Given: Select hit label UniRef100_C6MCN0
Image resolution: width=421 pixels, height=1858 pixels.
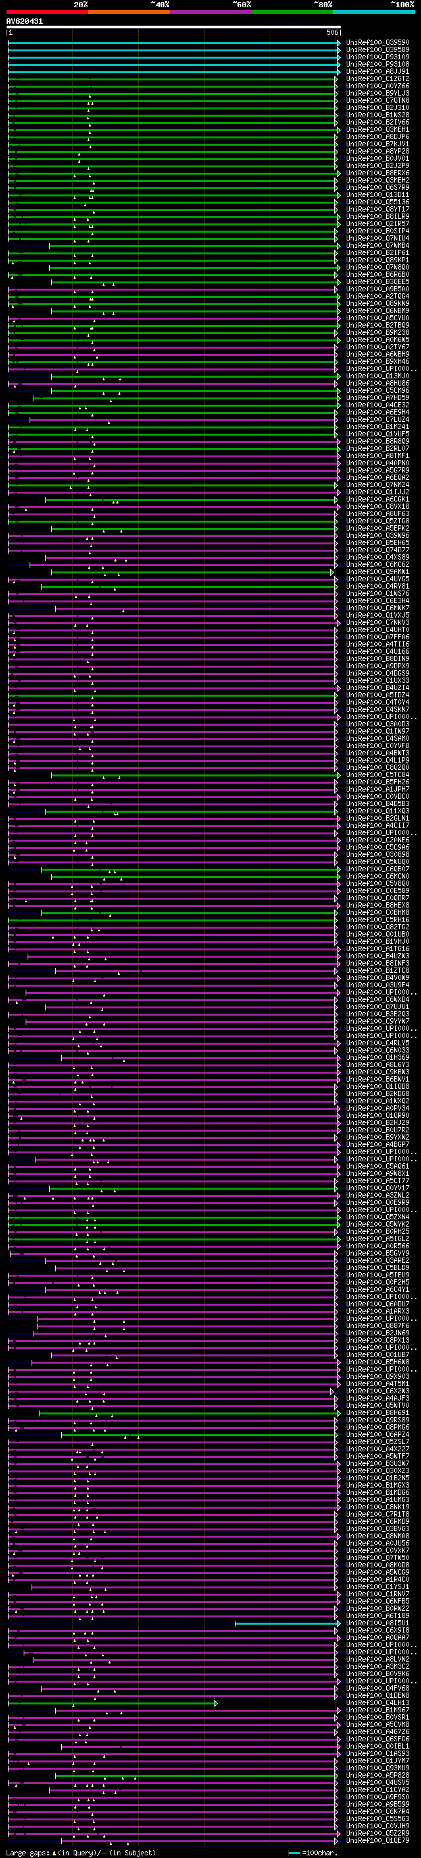Looking at the screenshot, I should click(378, 876).
